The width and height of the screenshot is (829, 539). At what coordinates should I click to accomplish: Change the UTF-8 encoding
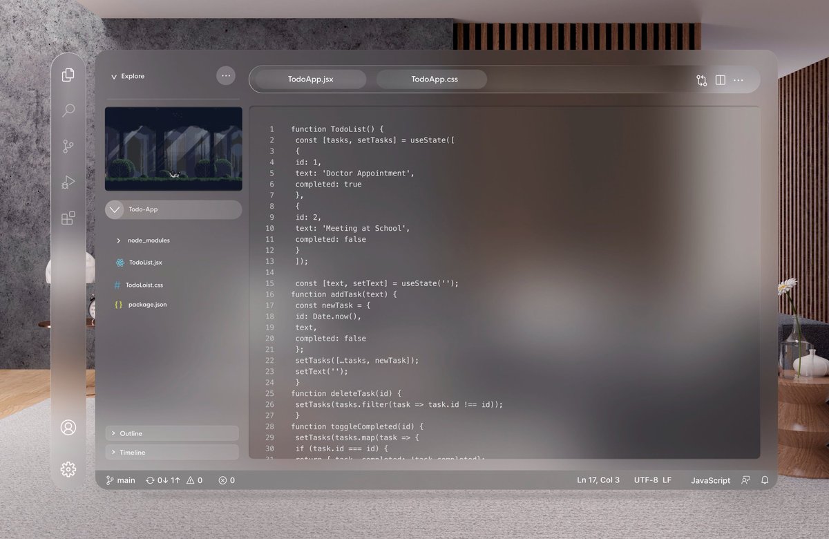pos(646,480)
